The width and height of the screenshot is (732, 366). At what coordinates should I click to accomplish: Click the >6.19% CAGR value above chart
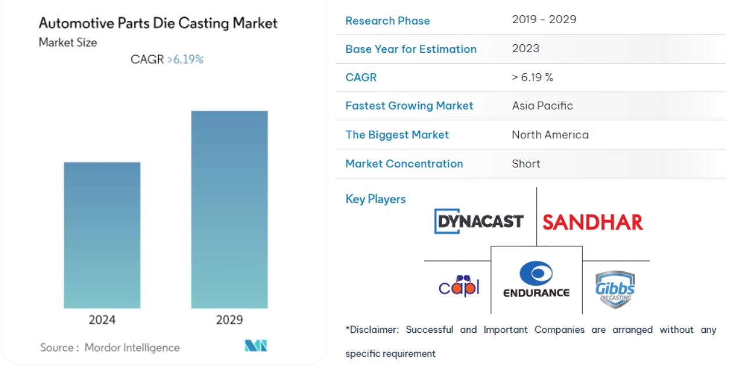point(185,59)
